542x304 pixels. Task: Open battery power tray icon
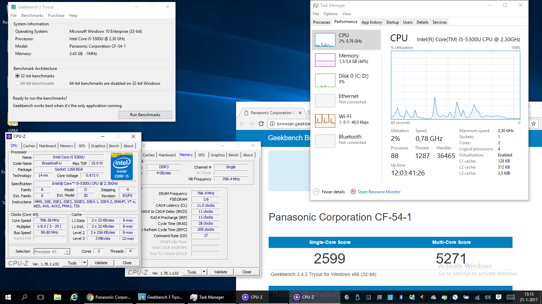pyautogui.click(x=466, y=297)
